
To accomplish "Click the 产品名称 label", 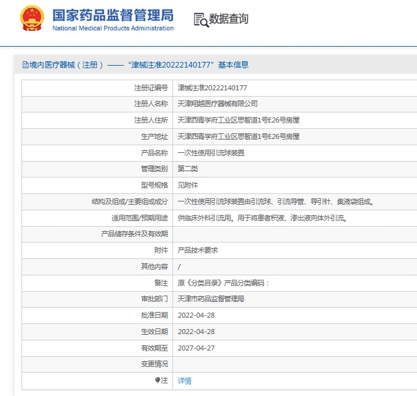I will [155, 153].
